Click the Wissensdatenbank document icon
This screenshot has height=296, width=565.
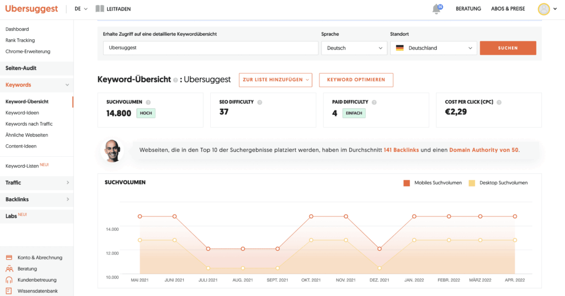[x=9, y=291]
